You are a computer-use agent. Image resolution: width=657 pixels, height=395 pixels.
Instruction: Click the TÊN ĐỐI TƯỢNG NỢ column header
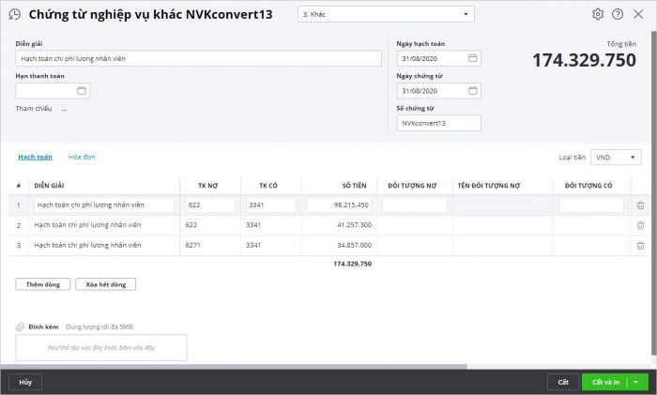pyautogui.click(x=489, y=186)
